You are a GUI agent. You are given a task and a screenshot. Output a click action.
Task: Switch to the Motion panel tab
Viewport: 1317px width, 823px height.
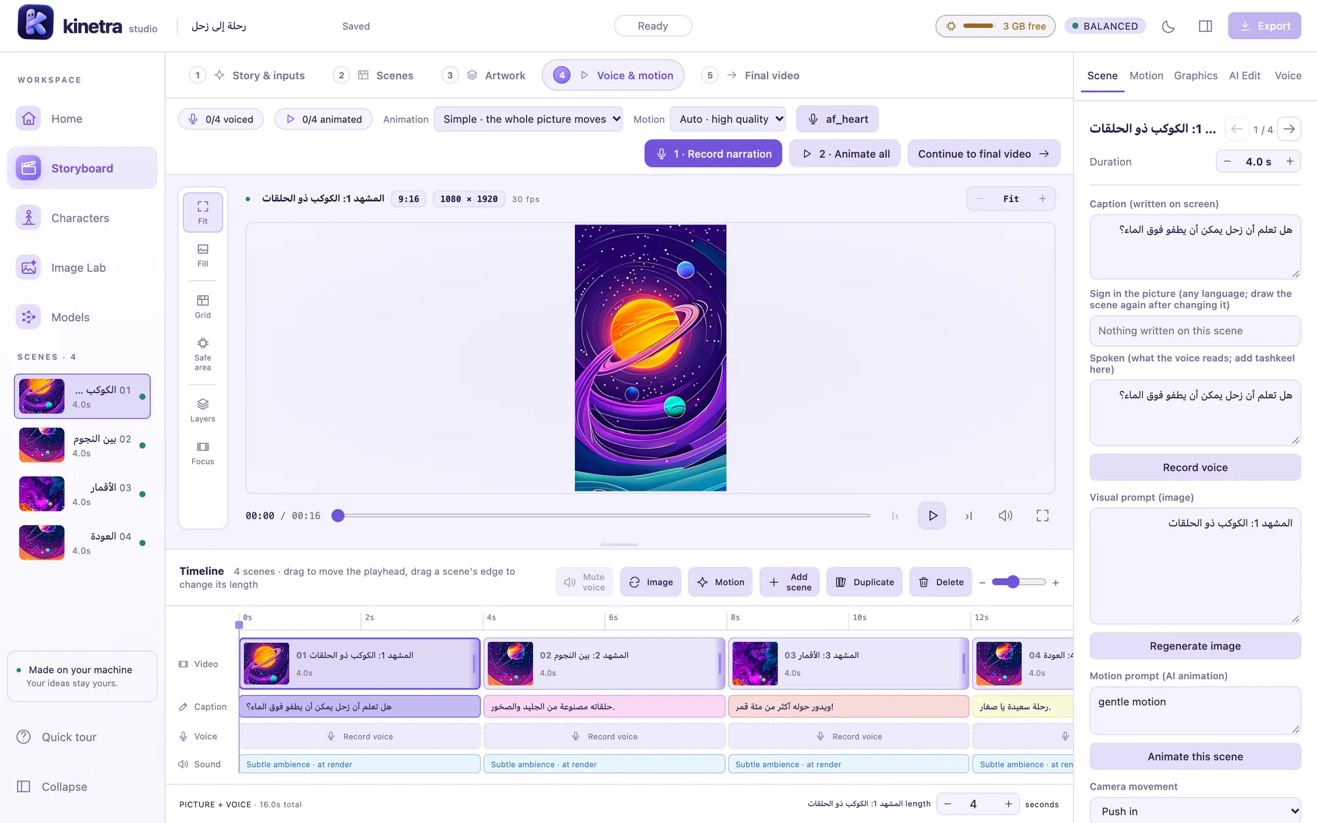click(x=1146, y=76)
